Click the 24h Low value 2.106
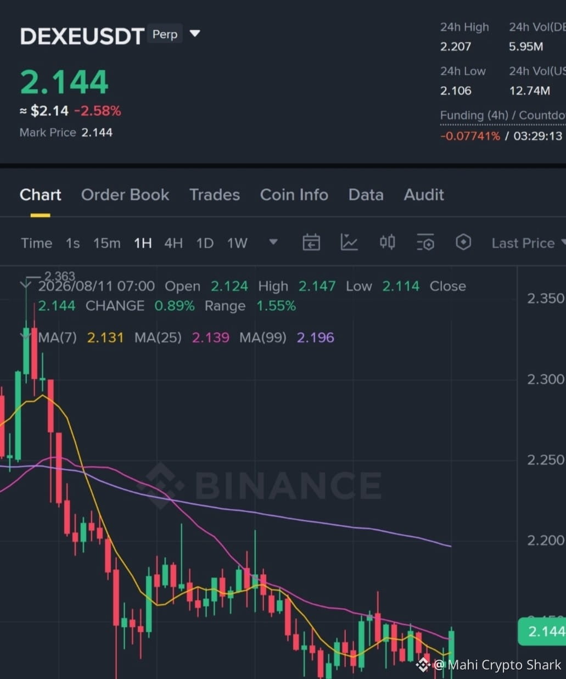This screenshot has width=566, height=679. 456,91
